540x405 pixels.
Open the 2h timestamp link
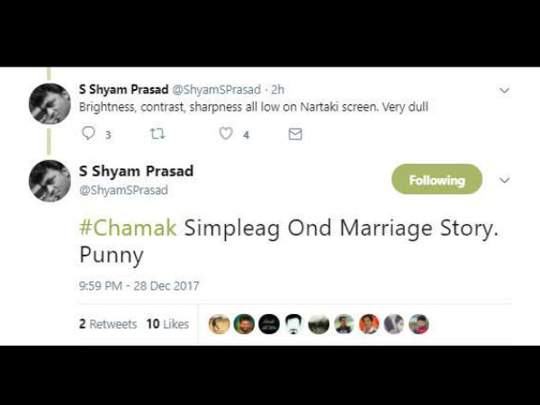(x=277, y=89)
